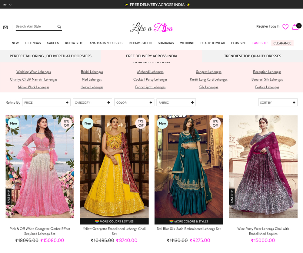This screenshot has height=253, width=303.
Task: Click the ₹15000.00 price
Action: tap(263, 241)
